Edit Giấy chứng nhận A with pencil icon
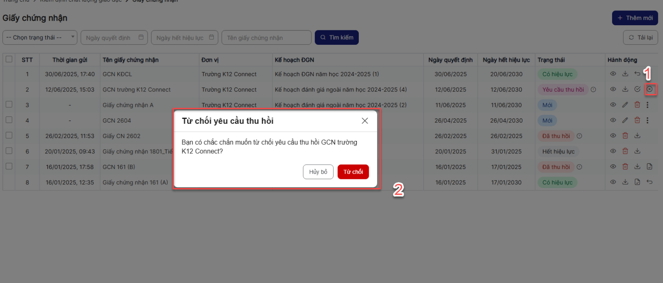Image resolution: width=663 pixels, height=283 pixels. [625, 105]
